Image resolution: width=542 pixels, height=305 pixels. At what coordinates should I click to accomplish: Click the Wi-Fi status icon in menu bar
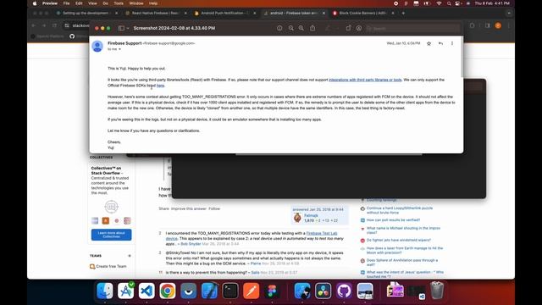(x=439, y=3)
